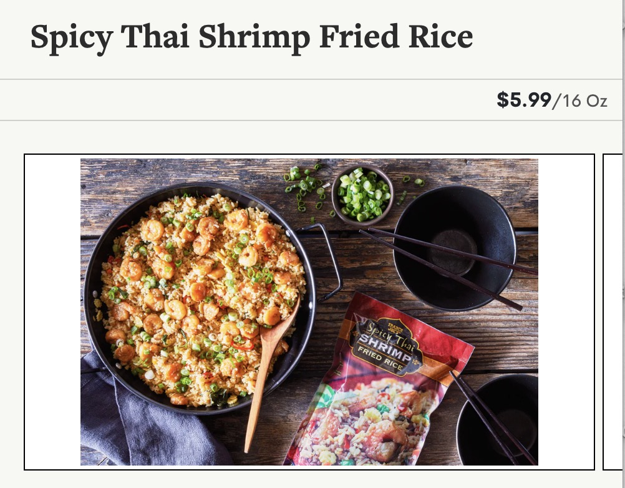Click the chopsticks on the bottom bowl
Image resolution: width=625 pixels, height=488 pixels.
[493, 418]
